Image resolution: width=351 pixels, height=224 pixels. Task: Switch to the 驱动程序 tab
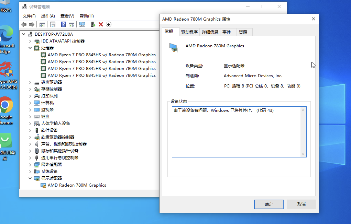point(189,32)
